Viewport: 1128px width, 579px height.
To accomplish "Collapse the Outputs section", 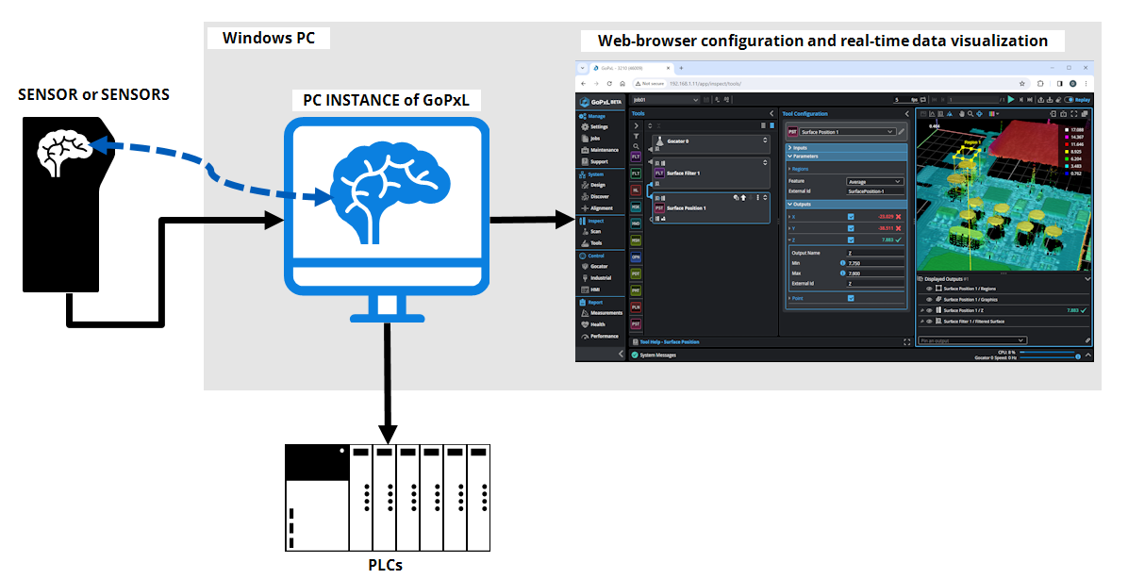I will tap(789, 204).
